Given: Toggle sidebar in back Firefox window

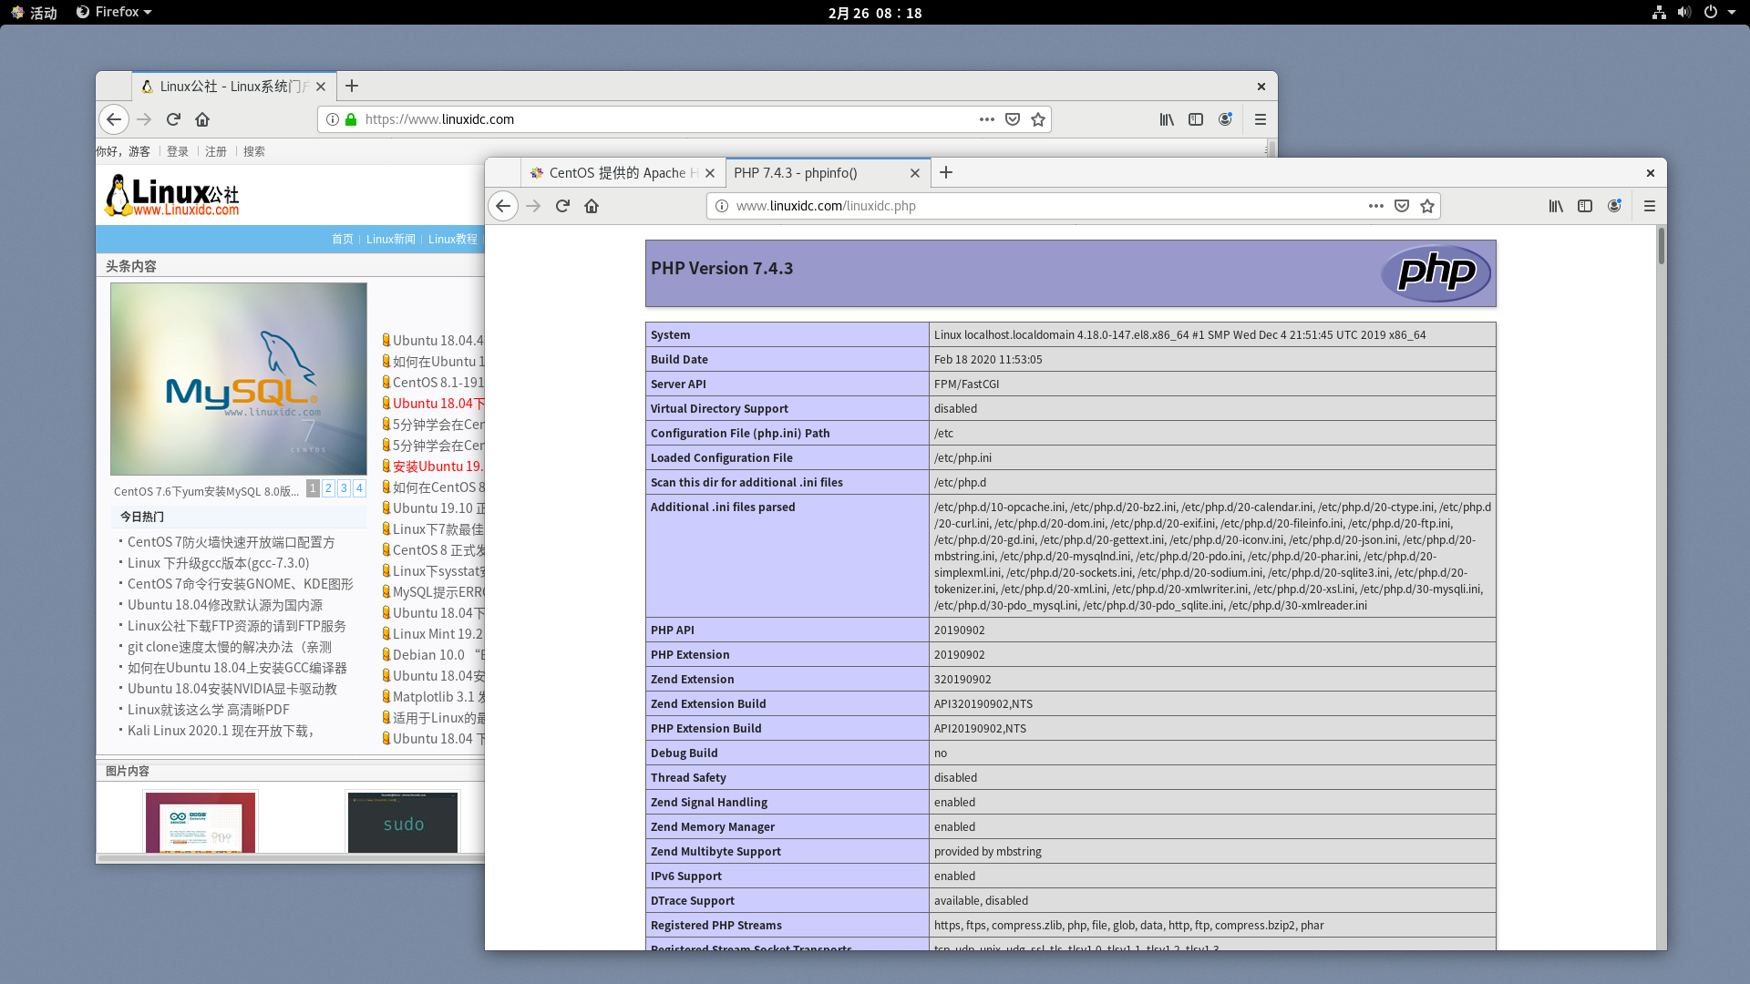Looking at the screenshot, I should coord(1196,119).
